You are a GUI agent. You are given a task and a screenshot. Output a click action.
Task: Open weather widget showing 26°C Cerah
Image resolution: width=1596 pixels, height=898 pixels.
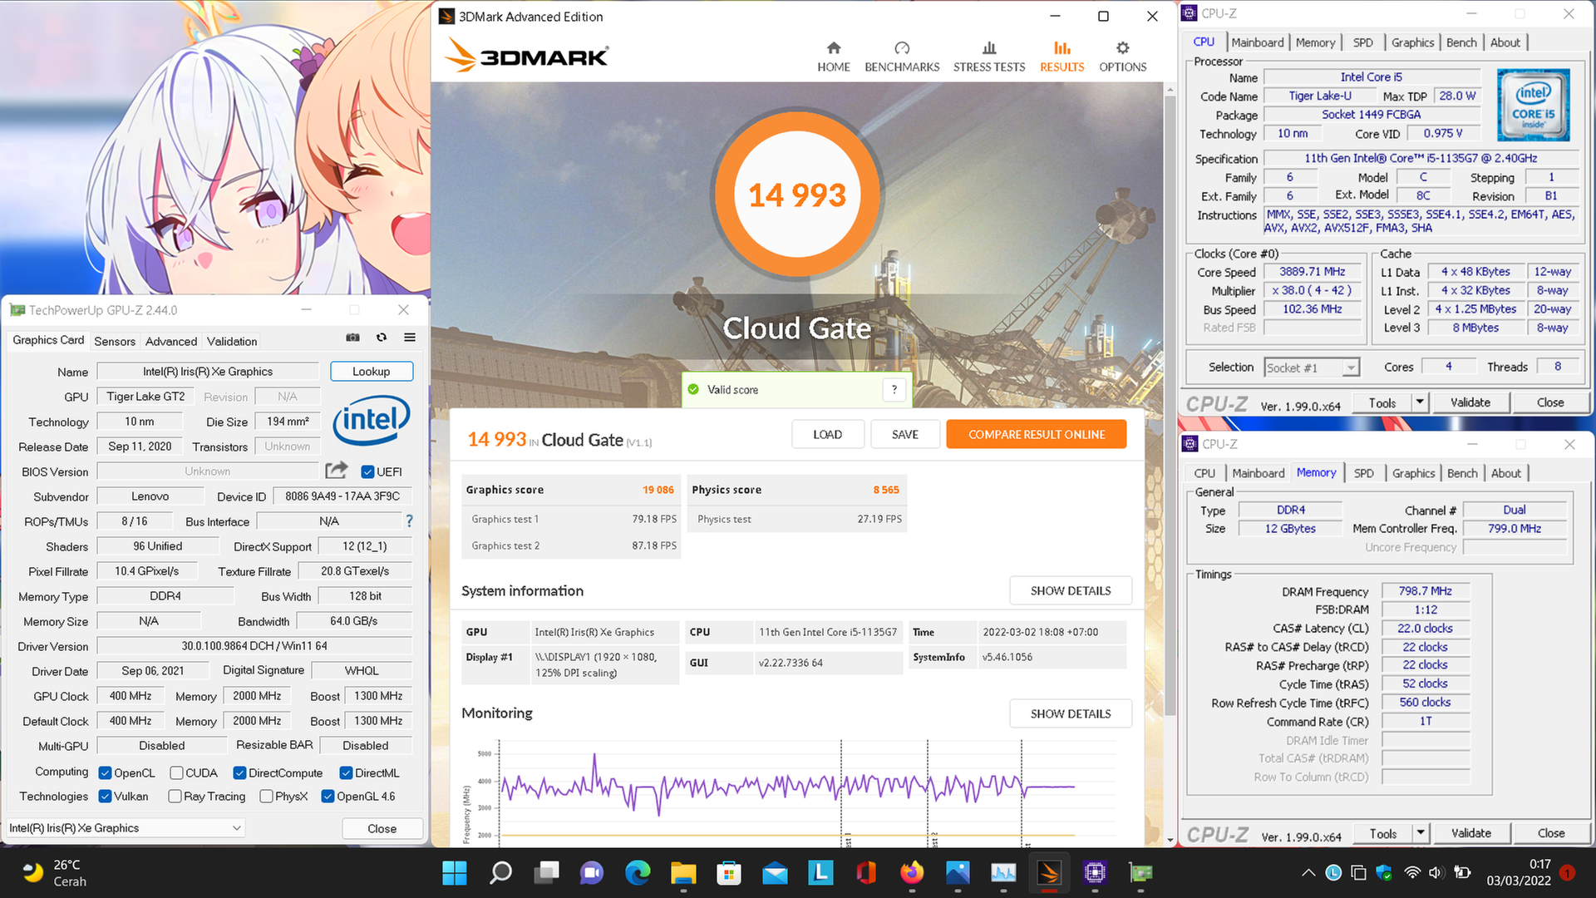click(55, 872)
